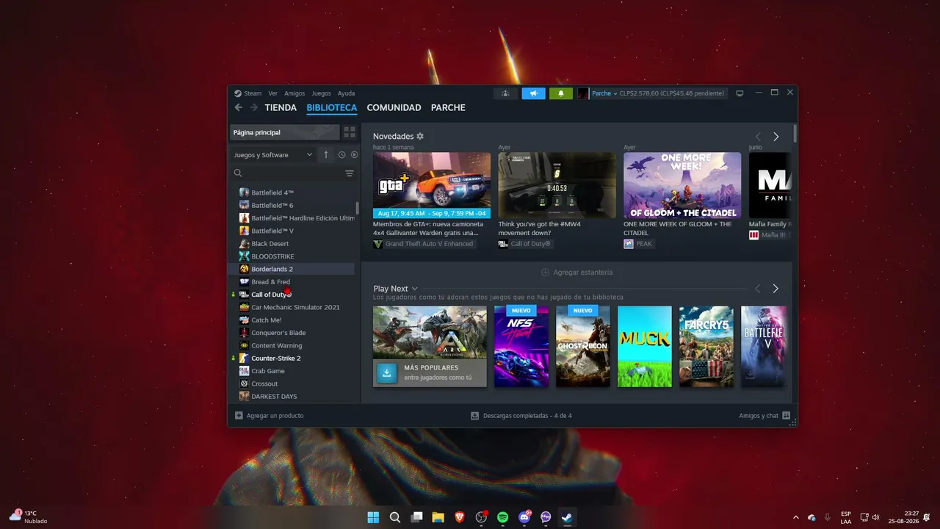The height and width of the screenshot is (529, 940).
Task: Open advanced filters icon beside search
Action: click(x=350, y=173)
